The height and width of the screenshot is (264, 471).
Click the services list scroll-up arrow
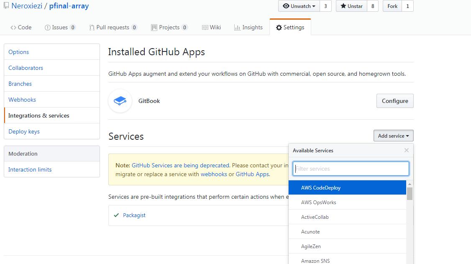pyautogui.click(x=410, y=184)
